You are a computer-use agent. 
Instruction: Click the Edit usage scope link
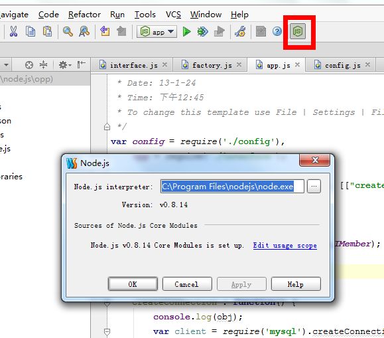tap(285, 245)
